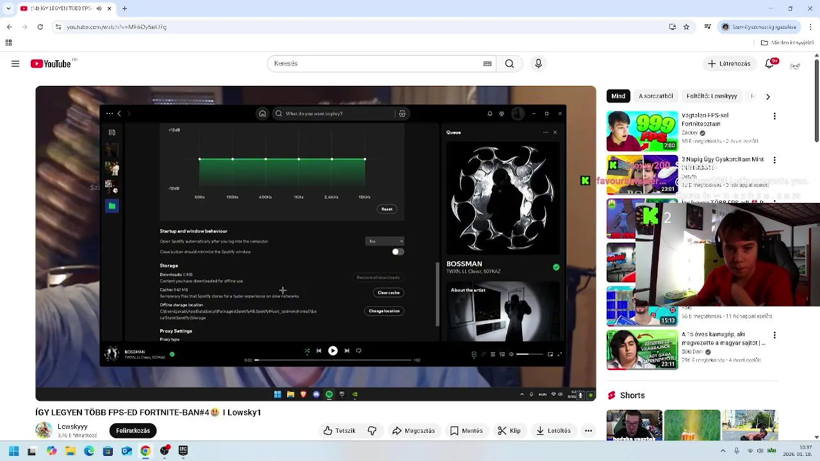Save the video with Mentés
The width and height of the screenshot is (820, 461).
466,431
